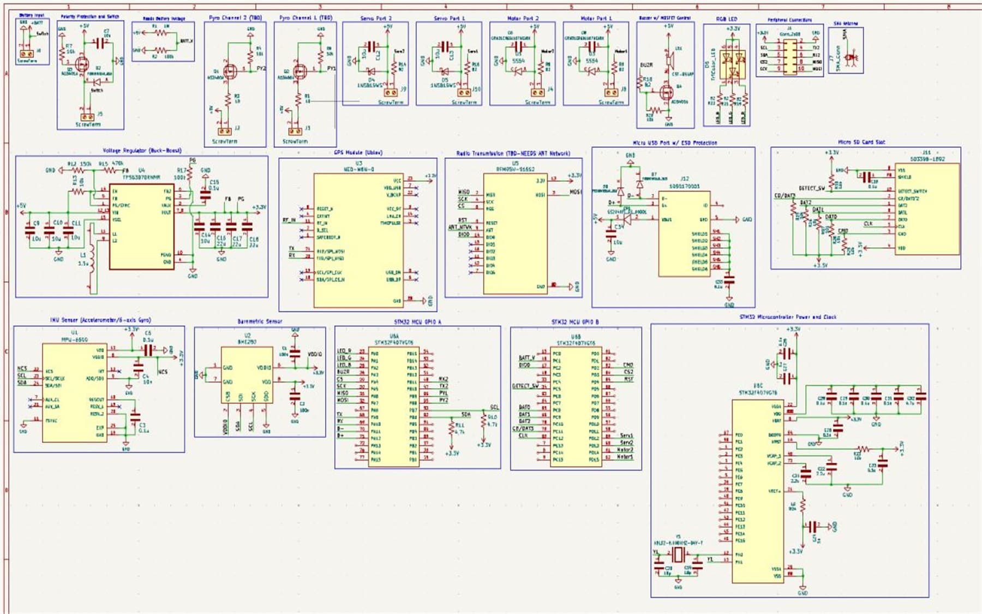Click "STM32 Microcontroller Power and Clock" title
The image size is (982, 614).
coord(788,317)
